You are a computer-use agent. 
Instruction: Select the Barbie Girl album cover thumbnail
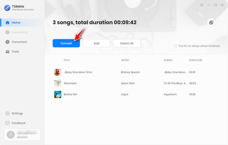(x=58, y=94)
